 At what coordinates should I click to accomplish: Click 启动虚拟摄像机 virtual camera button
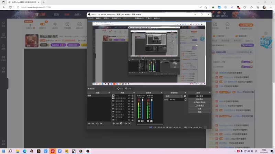pos(199,102)
